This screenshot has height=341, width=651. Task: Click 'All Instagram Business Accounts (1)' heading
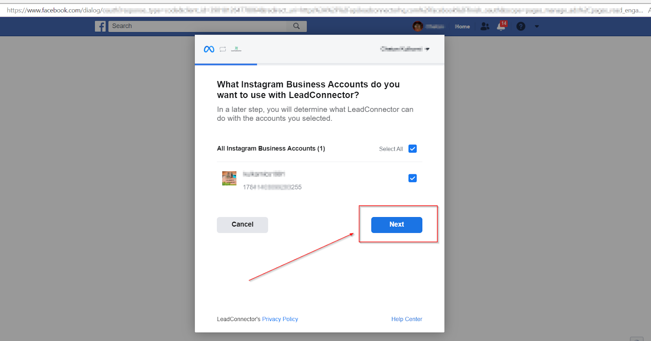[271, 148]
